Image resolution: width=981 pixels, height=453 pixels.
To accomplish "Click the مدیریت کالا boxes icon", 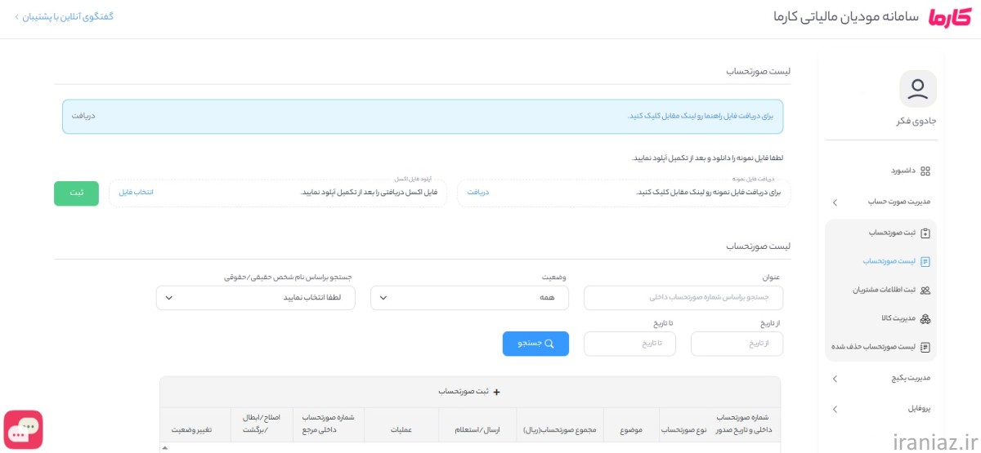I will (x=925, y=318).
